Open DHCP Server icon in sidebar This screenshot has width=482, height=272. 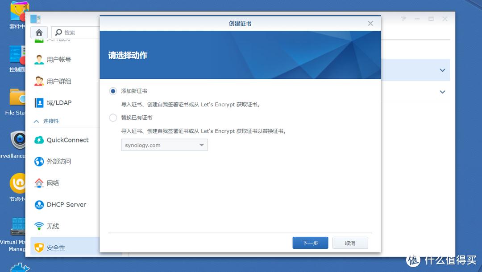point(39,204)
